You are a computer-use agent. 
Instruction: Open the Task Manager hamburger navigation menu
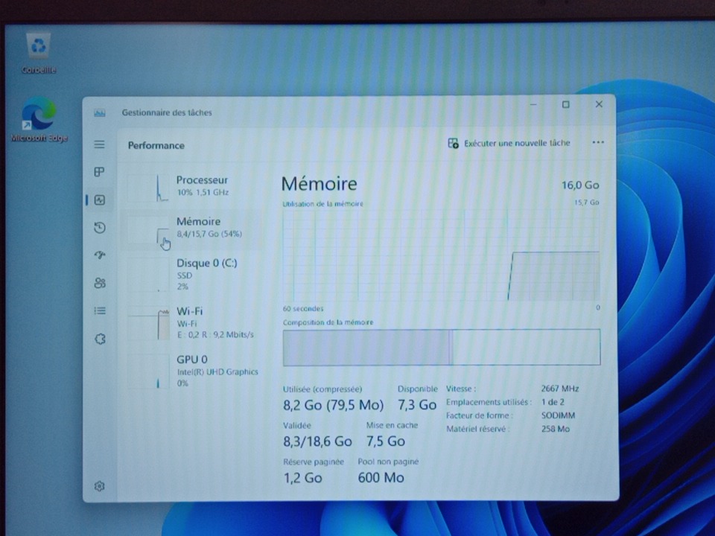pos(99,144)
